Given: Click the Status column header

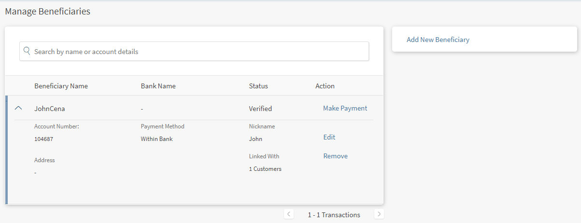Looking at the screenshot, I should click(x=258, y=86).
